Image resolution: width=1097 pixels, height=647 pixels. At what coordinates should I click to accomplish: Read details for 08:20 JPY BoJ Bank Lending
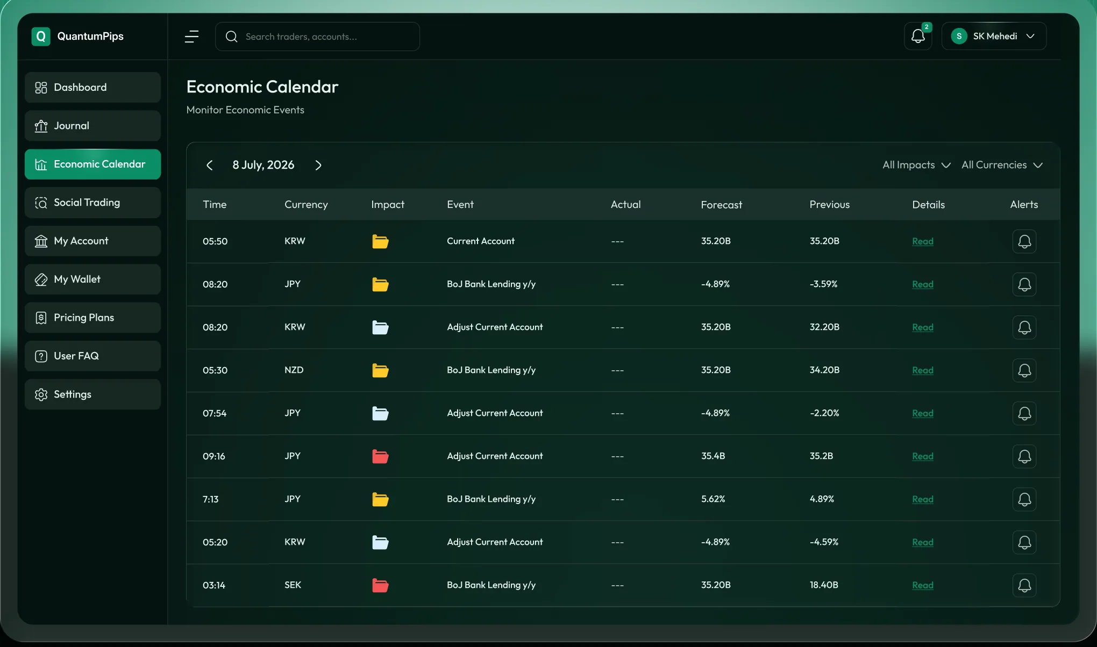922,284
